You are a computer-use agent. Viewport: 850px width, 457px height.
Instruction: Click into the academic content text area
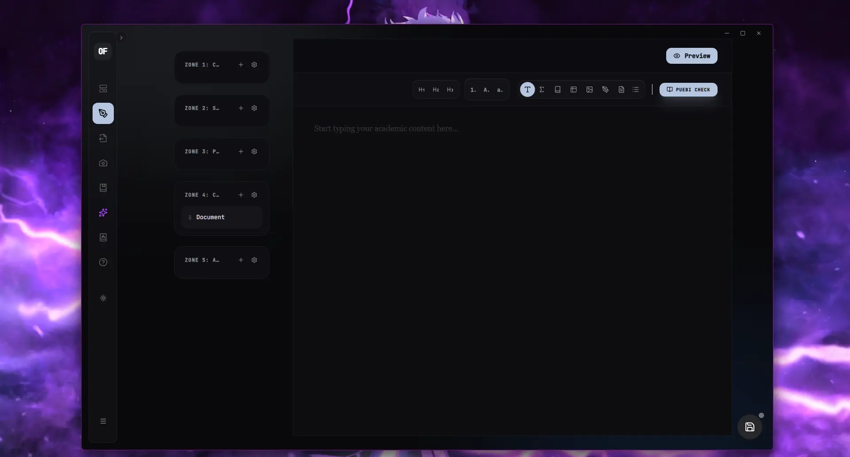click(512, 270)
